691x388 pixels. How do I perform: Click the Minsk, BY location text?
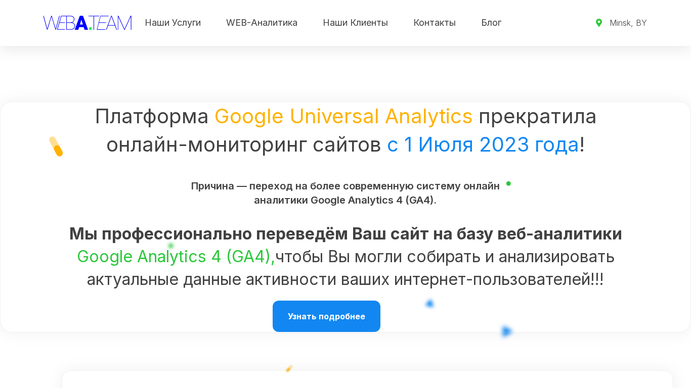pos(628,23)
